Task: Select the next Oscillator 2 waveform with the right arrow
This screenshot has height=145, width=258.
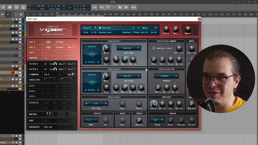Action: (98, 90)
